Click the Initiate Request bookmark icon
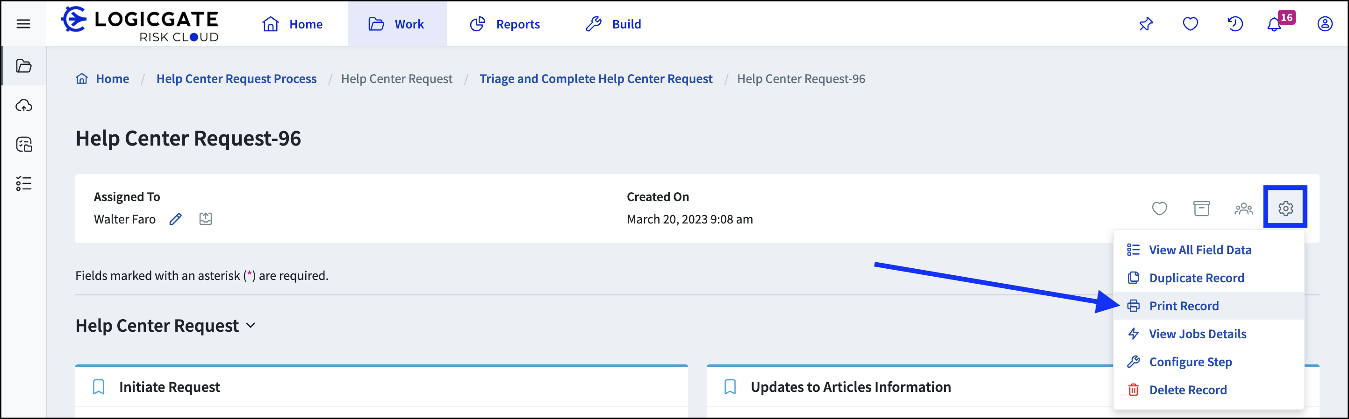The height and width of the screenshot is (419, 1349). coord(99,387)
